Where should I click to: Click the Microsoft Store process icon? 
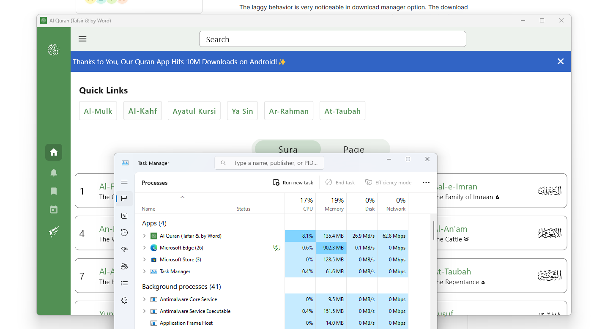tap(154, 260)
